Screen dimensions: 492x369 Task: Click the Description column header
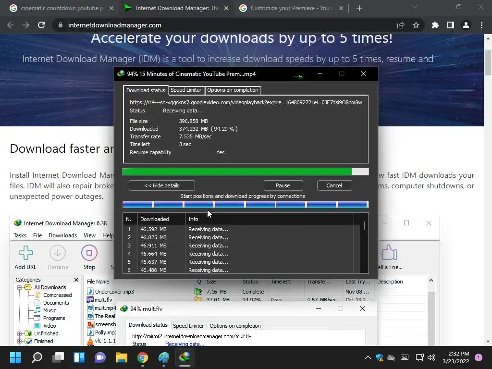(x=390, y=282)
